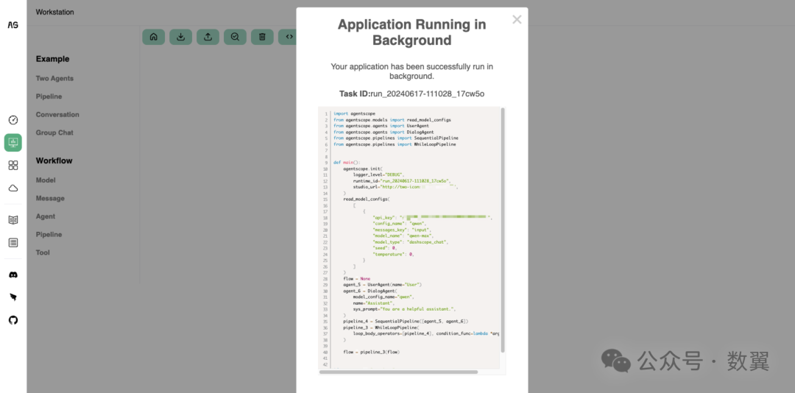
Task: Open the dashboard gauge icon in sidebar
Action: coord(13,120)
